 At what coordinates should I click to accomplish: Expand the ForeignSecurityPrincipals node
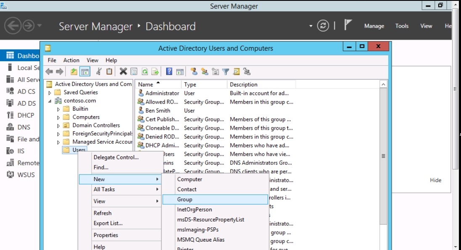58,134
